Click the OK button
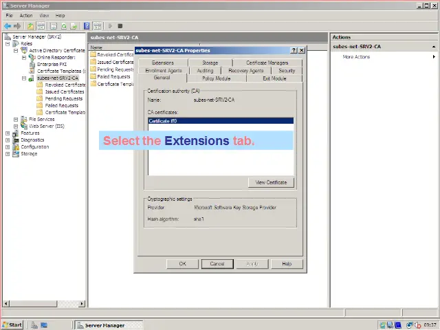This screenshot has width=440, height=330. pyautogui.click(x=182, y=264)
